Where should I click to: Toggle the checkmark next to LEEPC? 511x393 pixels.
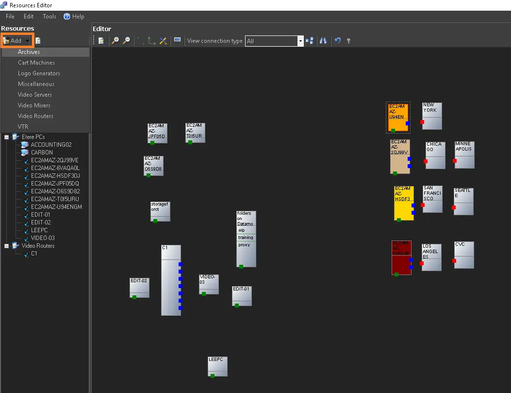coord(26,230)
